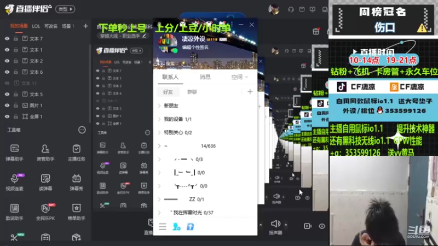438x246 pixels.
Task: Switch to 我的场景 scene tab
Action: pyautogui.click(x=19, y=26)
